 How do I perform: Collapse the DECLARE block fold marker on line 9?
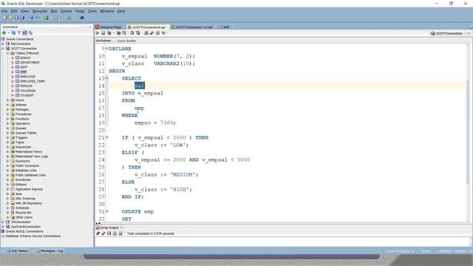tap(106, 49)
